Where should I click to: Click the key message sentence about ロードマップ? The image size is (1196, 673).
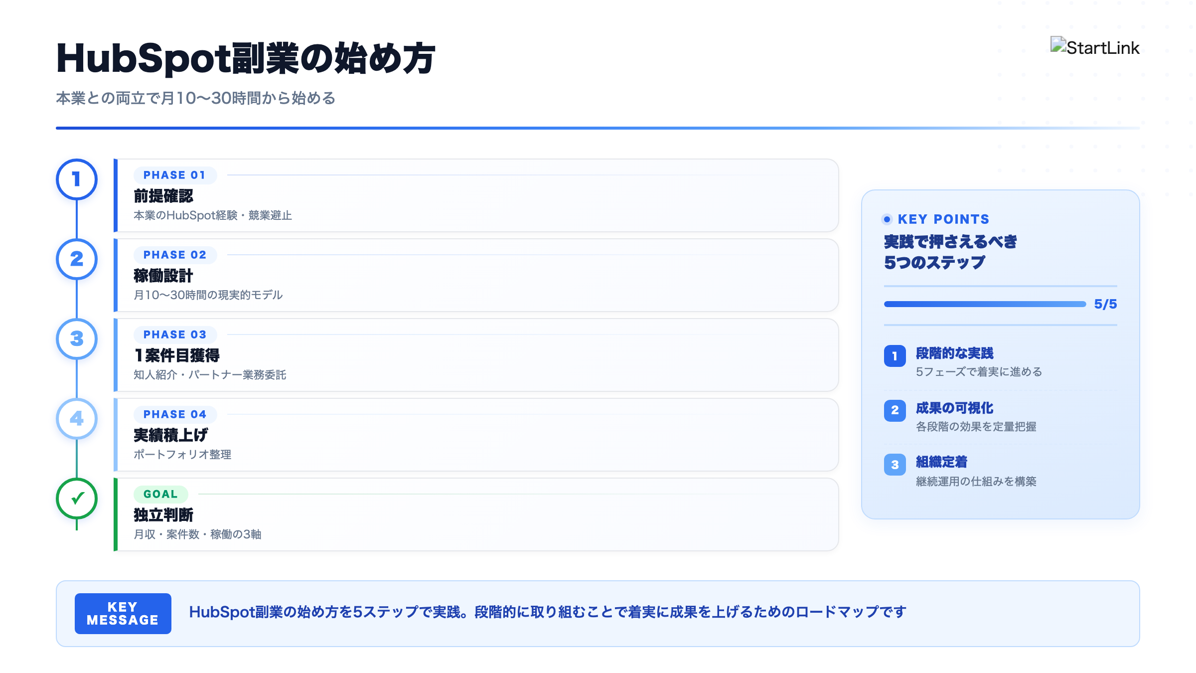pyautogui.click(x=548, y=612)
